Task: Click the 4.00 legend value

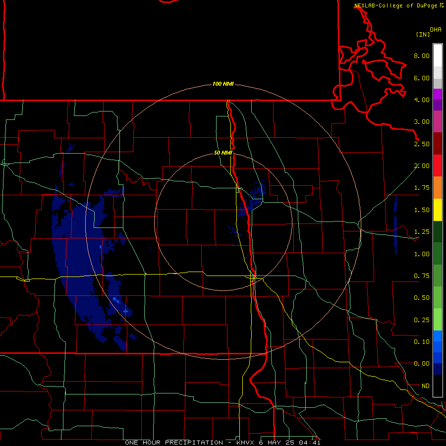Action: point(422,100)
